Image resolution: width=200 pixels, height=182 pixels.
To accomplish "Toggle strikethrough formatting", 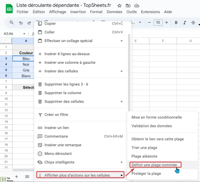I will [x=193, y=22].
